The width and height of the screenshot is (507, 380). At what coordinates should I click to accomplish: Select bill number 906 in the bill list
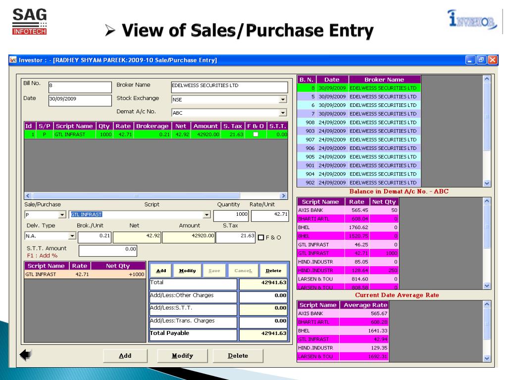pos(359,148)
